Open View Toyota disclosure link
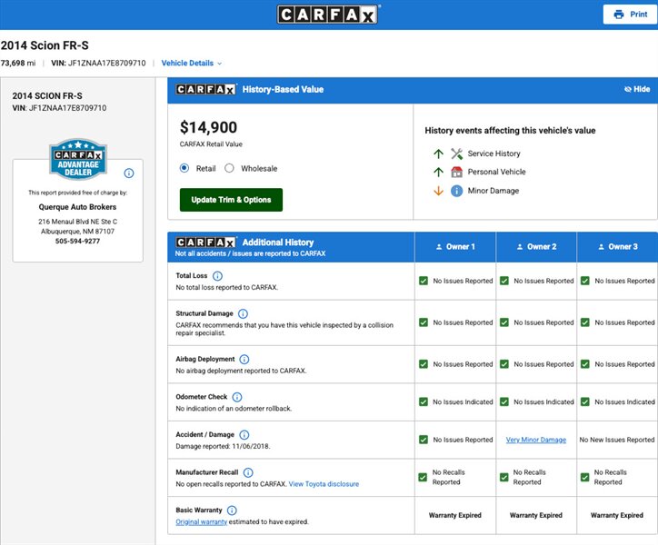The width and height of the screenshot is (658, 545). [324, 484]
